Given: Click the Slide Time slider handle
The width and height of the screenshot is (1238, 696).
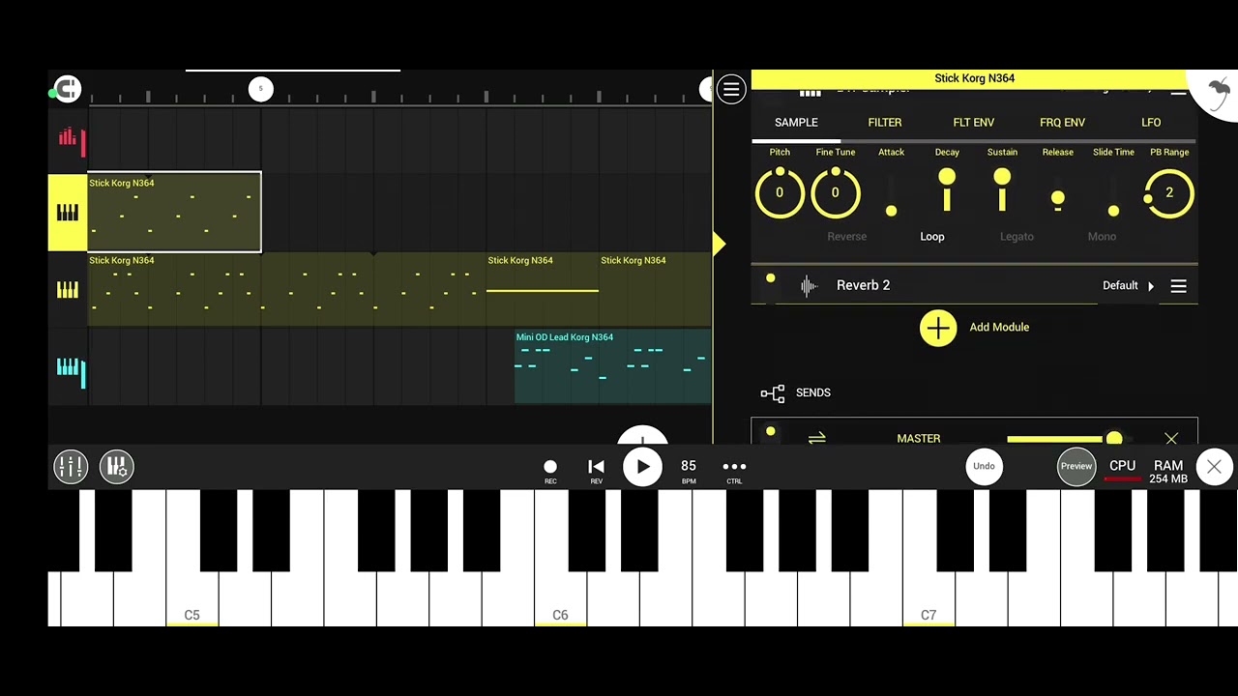Looking at the screenshot, I should coord(1113,211).
